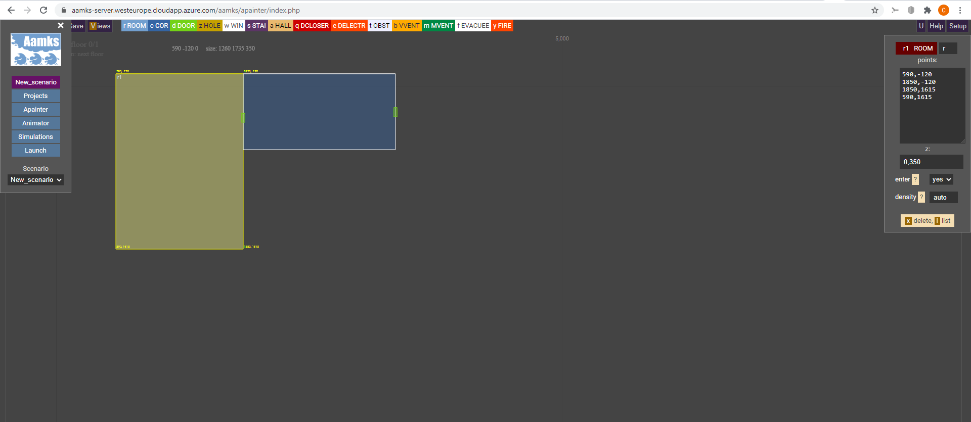Image resolution: width=971 pixels, height=422 pixels.
Task: Open the Scenario dropdown
Action: click(x=36, y=180)
